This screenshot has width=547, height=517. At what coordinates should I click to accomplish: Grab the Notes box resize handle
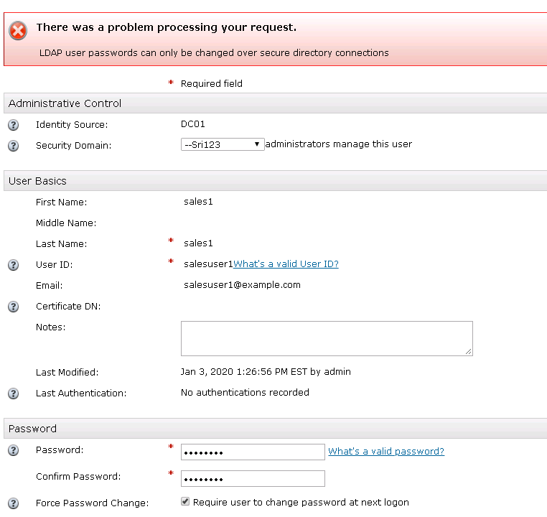point(469,352)
